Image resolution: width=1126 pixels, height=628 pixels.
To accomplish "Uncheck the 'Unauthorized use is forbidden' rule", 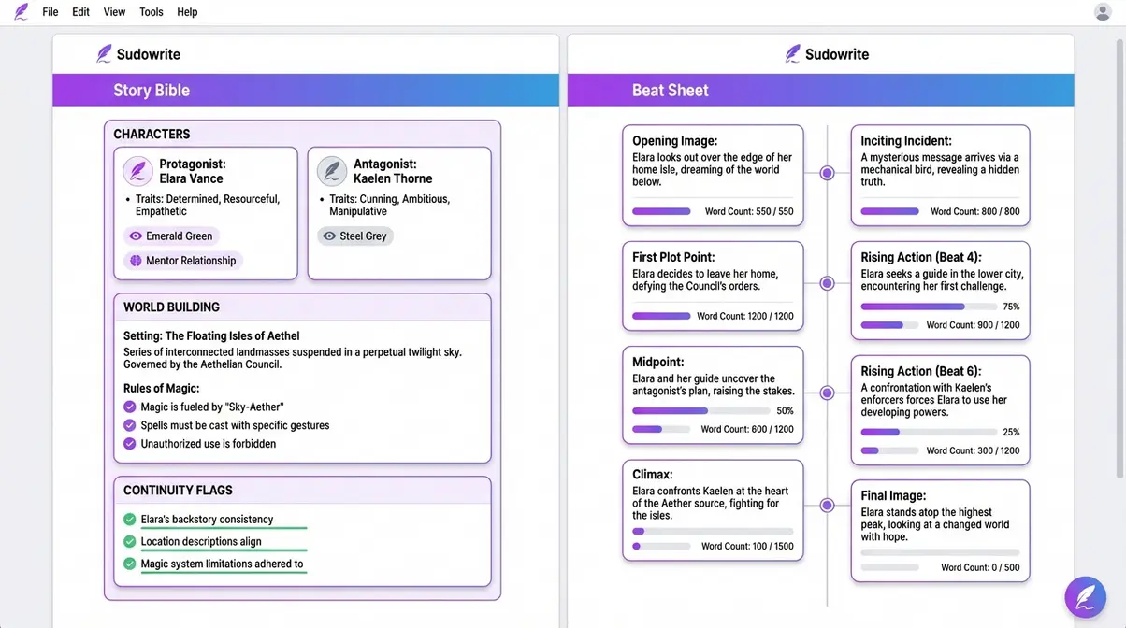I will pyautogui.click(x=130, y=444).
